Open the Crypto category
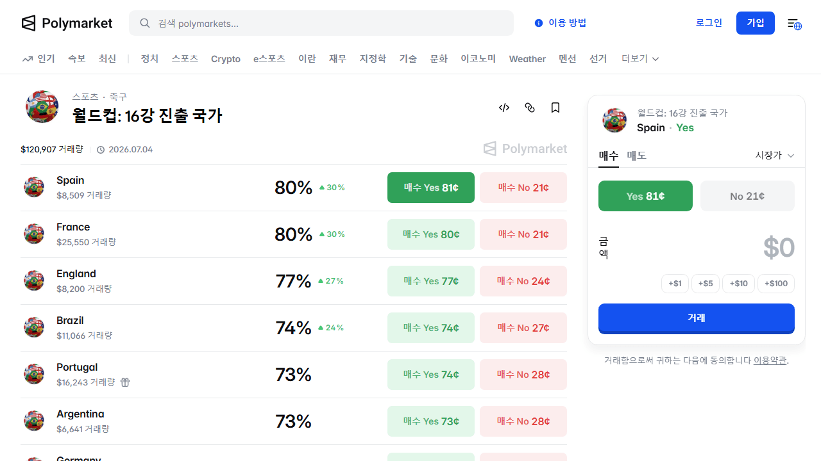This screenshot has height=461, width=821. click(x=226, y=59)
